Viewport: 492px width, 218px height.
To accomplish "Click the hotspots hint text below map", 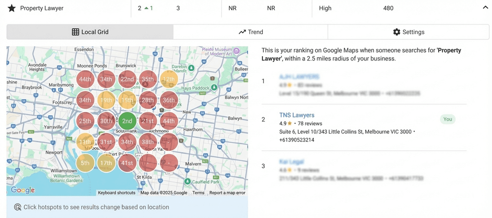I will click(96, 207).
